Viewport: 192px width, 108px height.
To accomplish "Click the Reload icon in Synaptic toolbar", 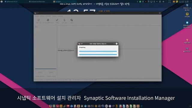I will point(39,20).
